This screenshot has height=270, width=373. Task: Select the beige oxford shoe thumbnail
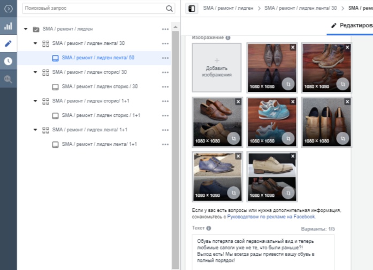pos(271,177)
